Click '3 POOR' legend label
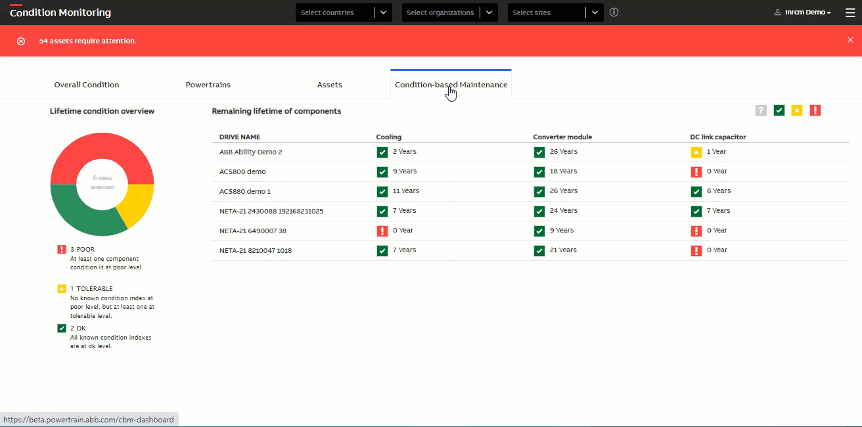 (83, 250)
